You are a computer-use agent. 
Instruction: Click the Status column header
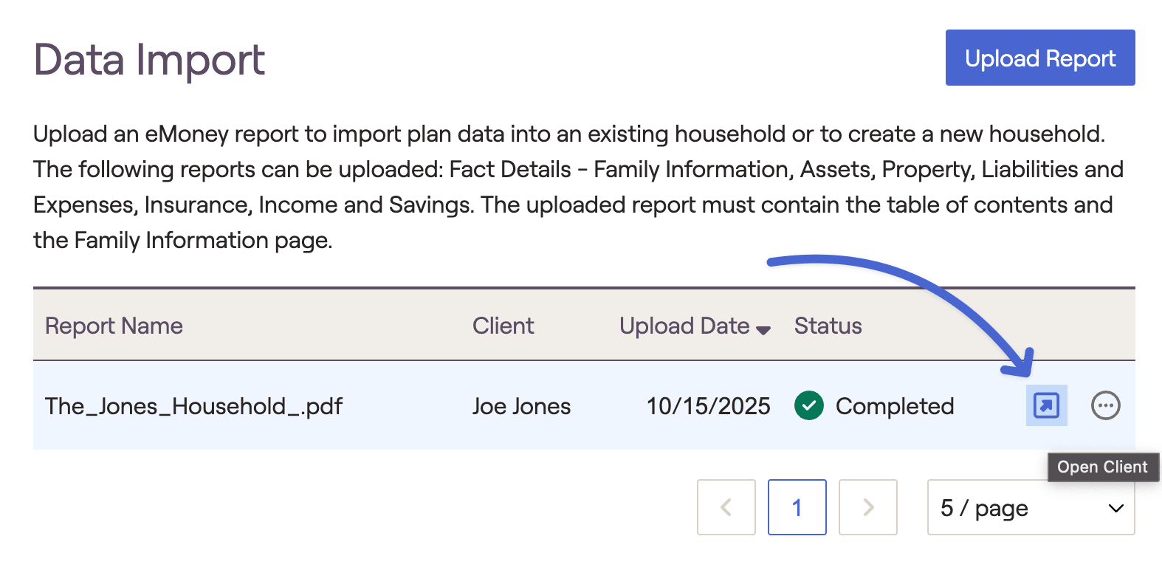pyautogui.click(x=828, y=326)
